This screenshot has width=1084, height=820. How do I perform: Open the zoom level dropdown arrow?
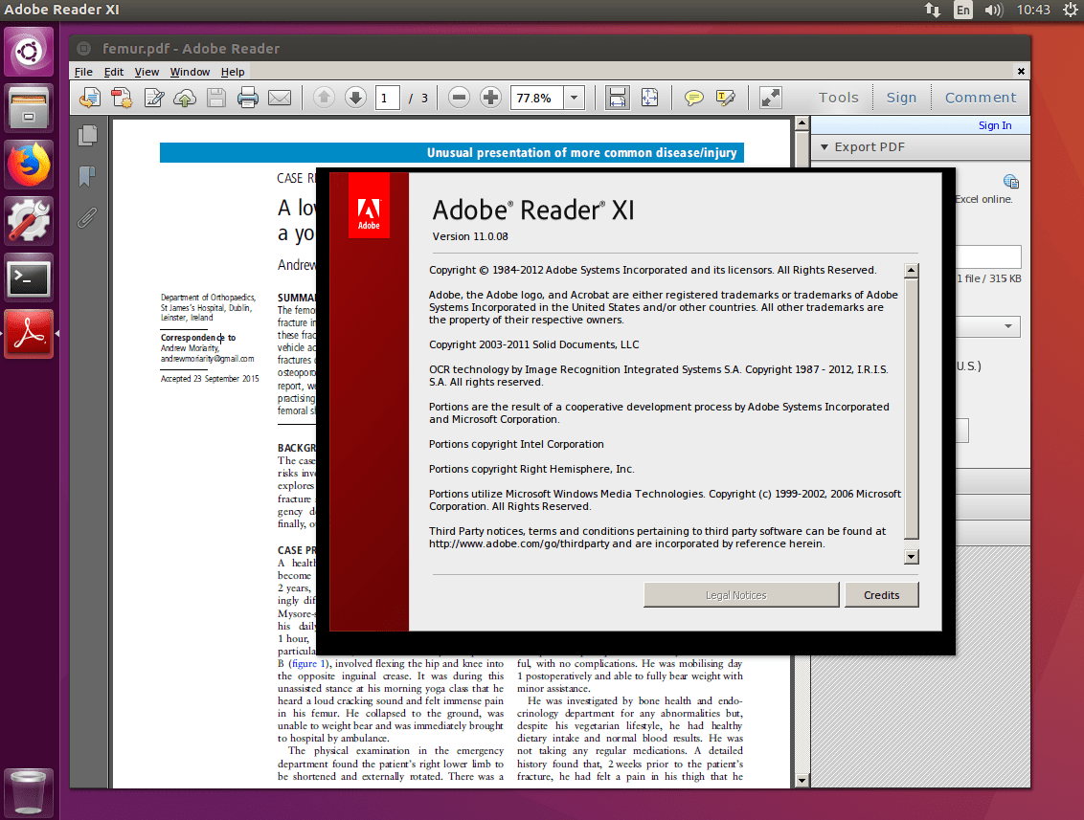574,99
